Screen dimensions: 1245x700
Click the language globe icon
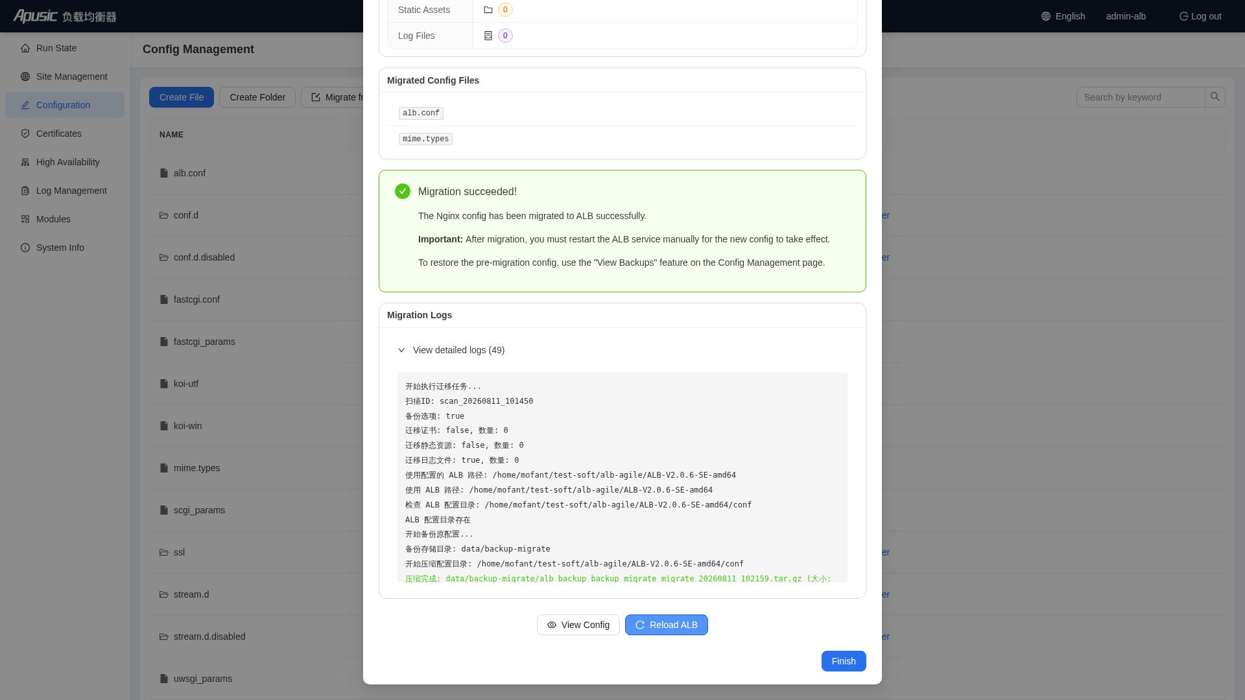[x=1046, y=16]
